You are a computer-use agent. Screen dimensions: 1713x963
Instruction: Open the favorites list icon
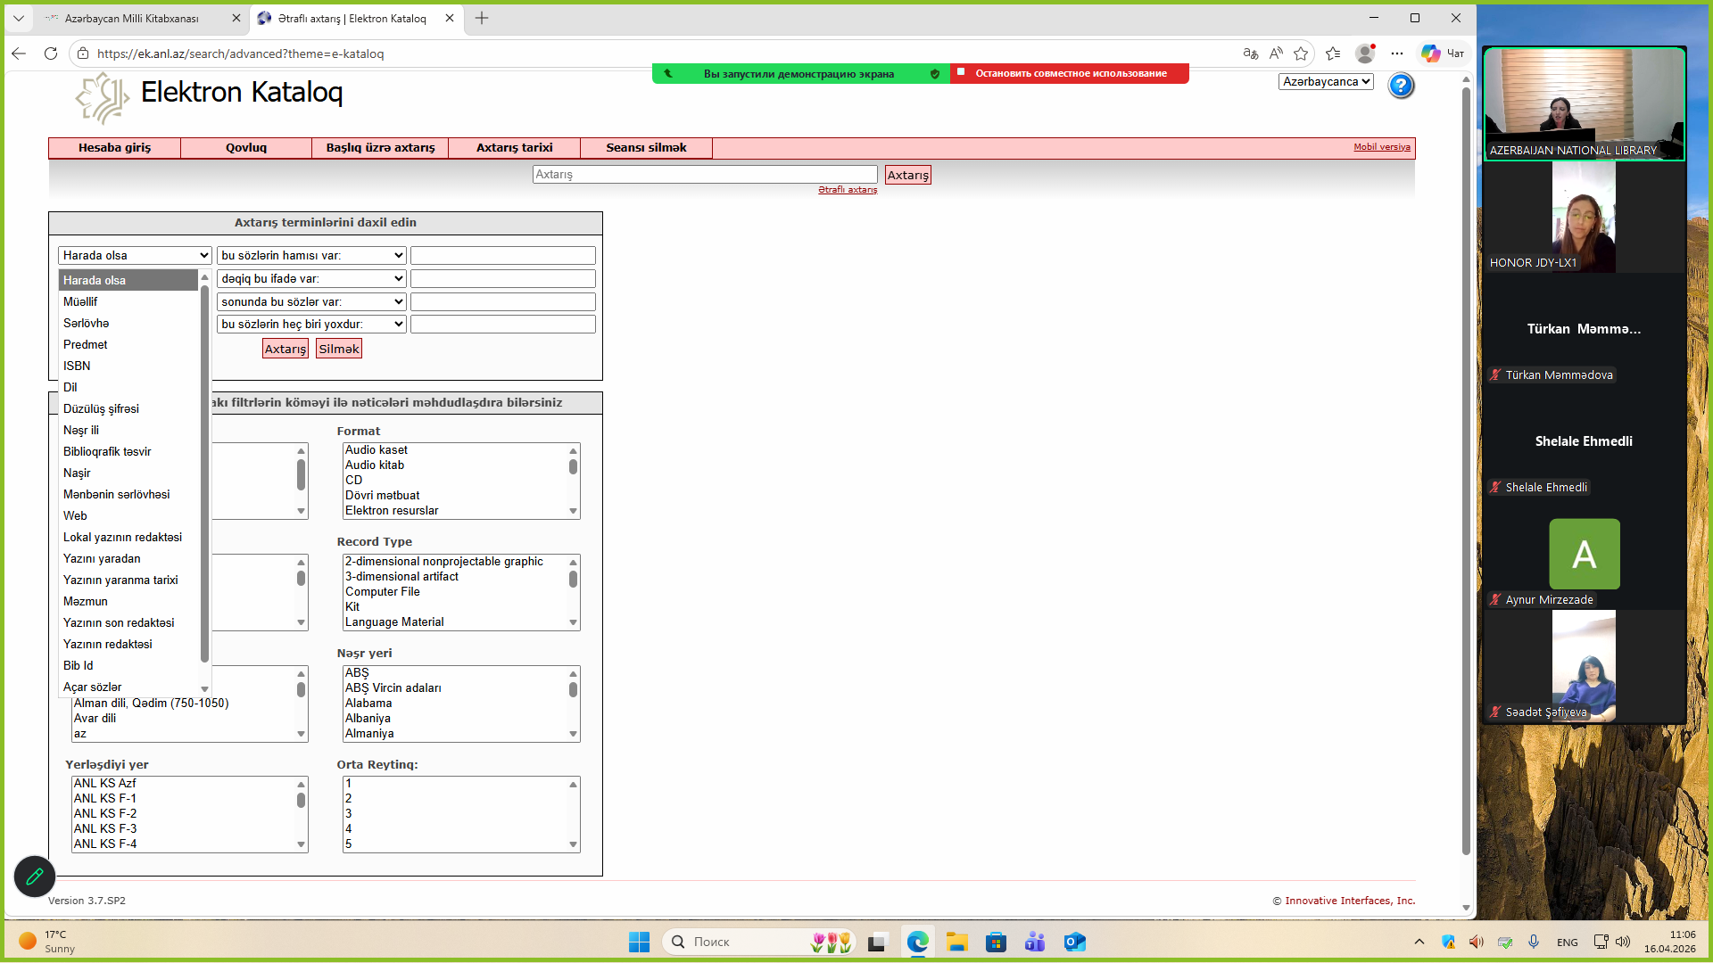pyautogui.click(x=1333, y=53)
